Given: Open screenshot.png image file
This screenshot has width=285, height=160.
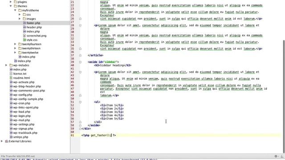Looking at the screenshot, I should (37, 36).
